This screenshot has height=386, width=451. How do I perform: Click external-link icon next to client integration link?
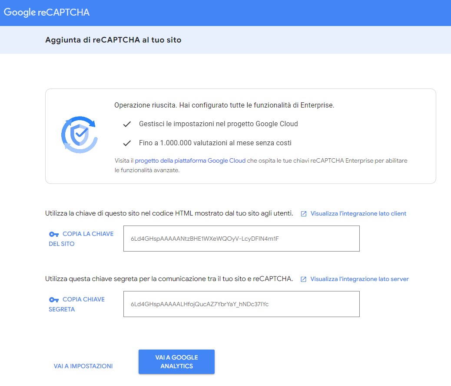[x=303, y=213]
